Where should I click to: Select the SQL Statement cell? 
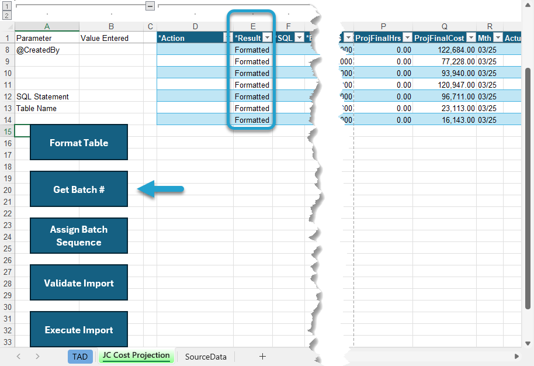(x=47, y=96)
